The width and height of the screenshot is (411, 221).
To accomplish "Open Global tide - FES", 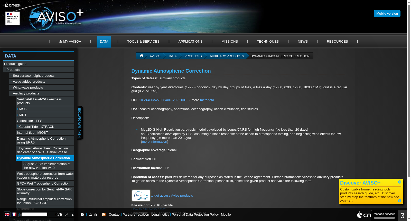I will pyautogui.click(x=45, y=121).
